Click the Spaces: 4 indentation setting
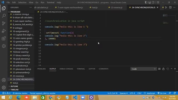The image size is (178, 100). pyautogui.click(x=123, y=93)
